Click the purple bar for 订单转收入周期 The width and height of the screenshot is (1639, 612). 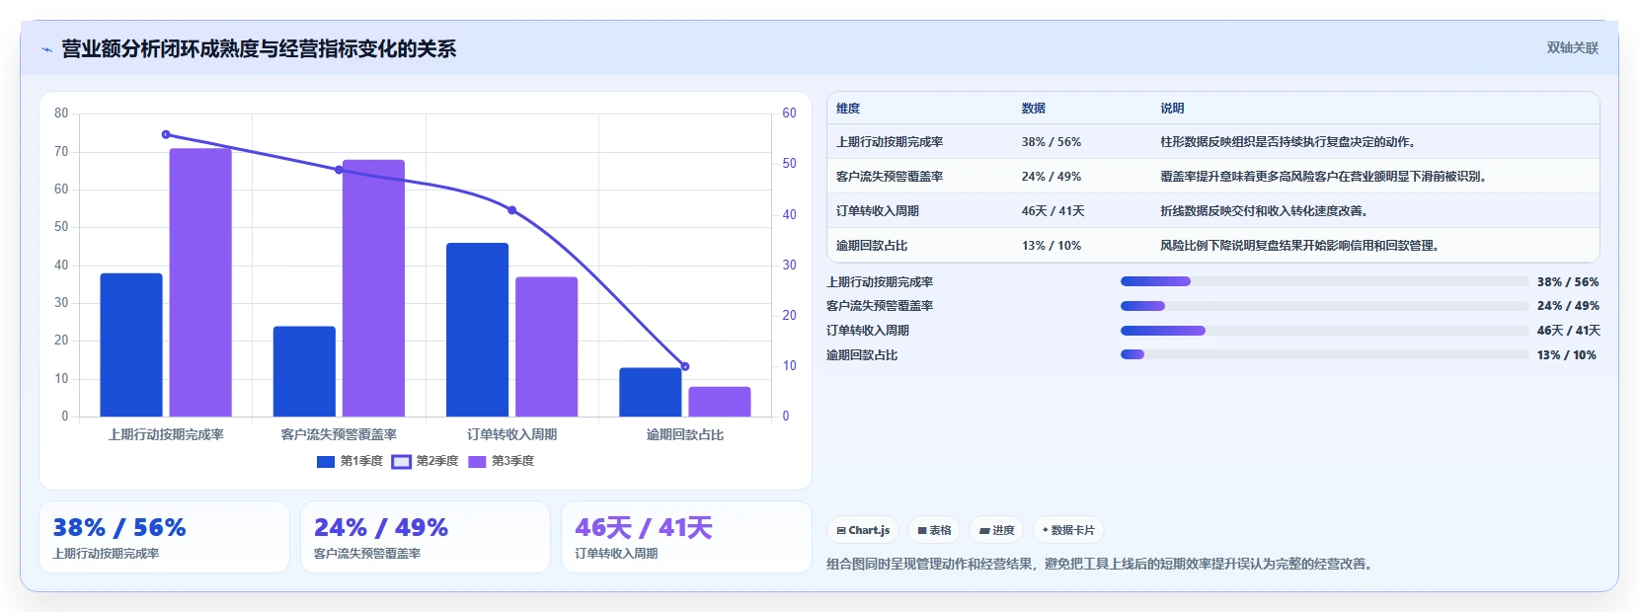click(546, 346)
